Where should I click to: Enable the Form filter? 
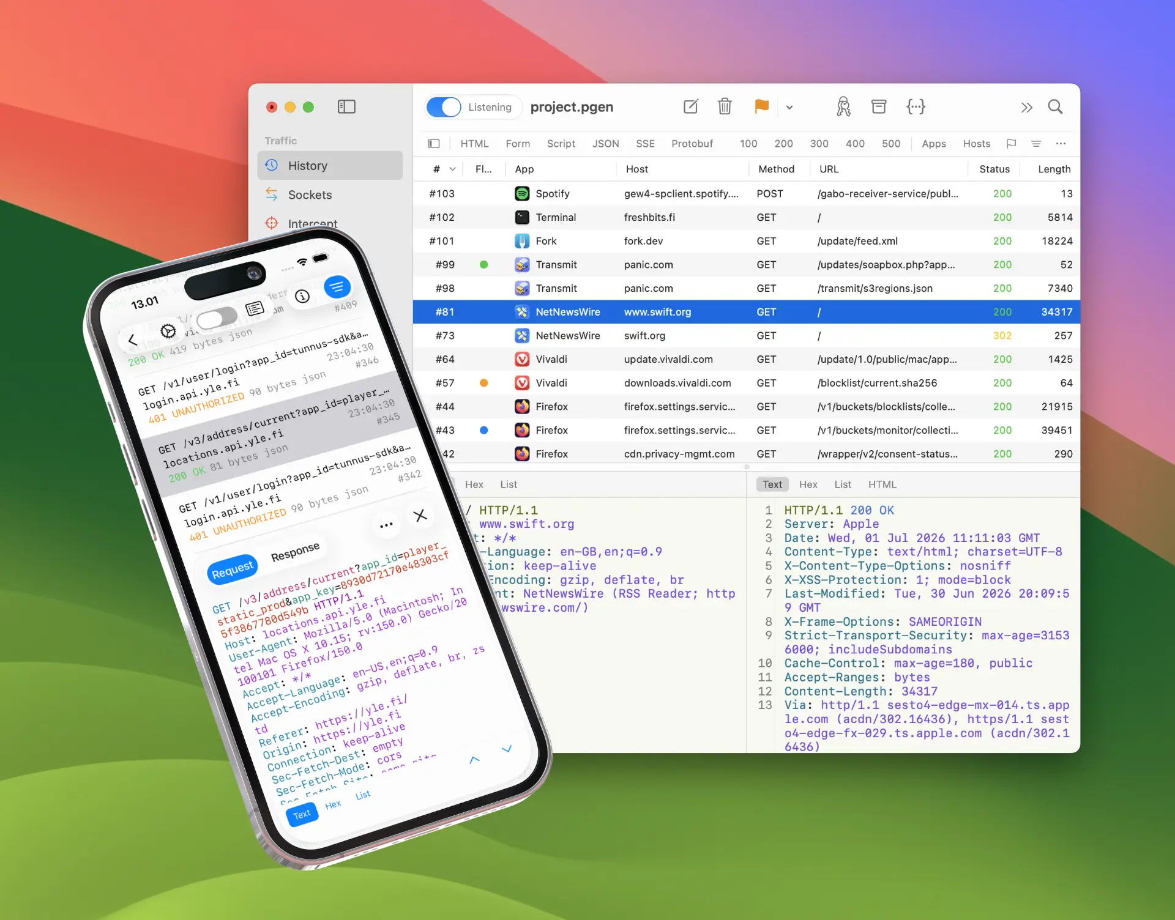pos(518,144)
